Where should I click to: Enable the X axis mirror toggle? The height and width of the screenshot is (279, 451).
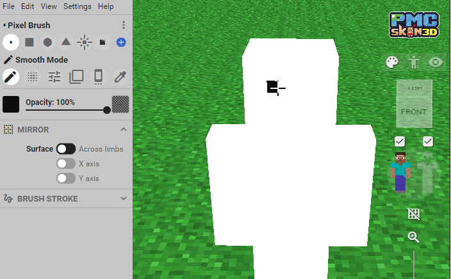(x=66, y=163)
